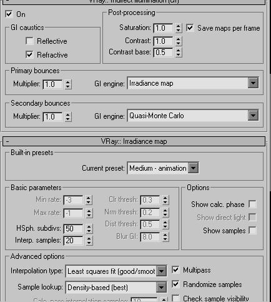Click the Saturation spinner arrows
This screenshot has height=302, width=271.
pyautogui.click(x=178, y=28)
